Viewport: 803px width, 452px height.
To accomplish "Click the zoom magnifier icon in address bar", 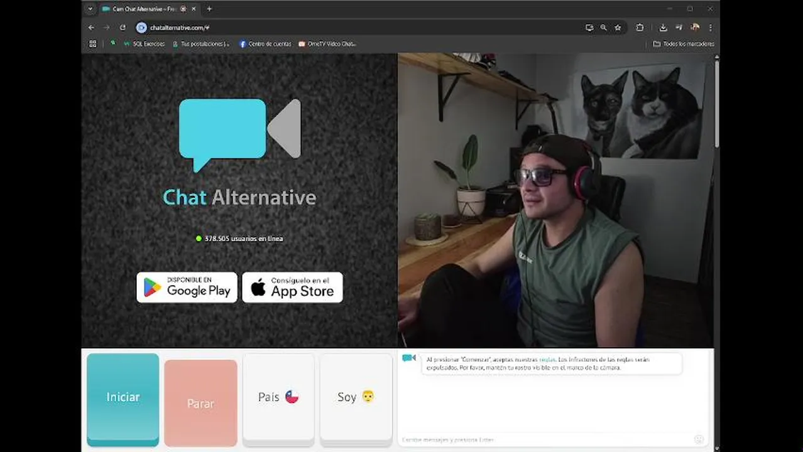I will click(x=604, y=28).
